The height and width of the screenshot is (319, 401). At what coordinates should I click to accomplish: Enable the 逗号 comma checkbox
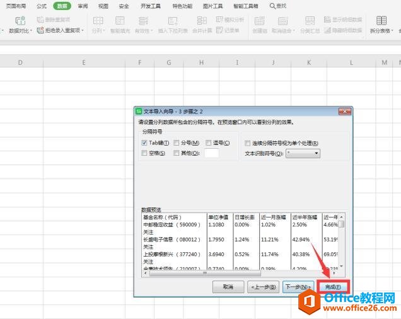pos(209,142)
